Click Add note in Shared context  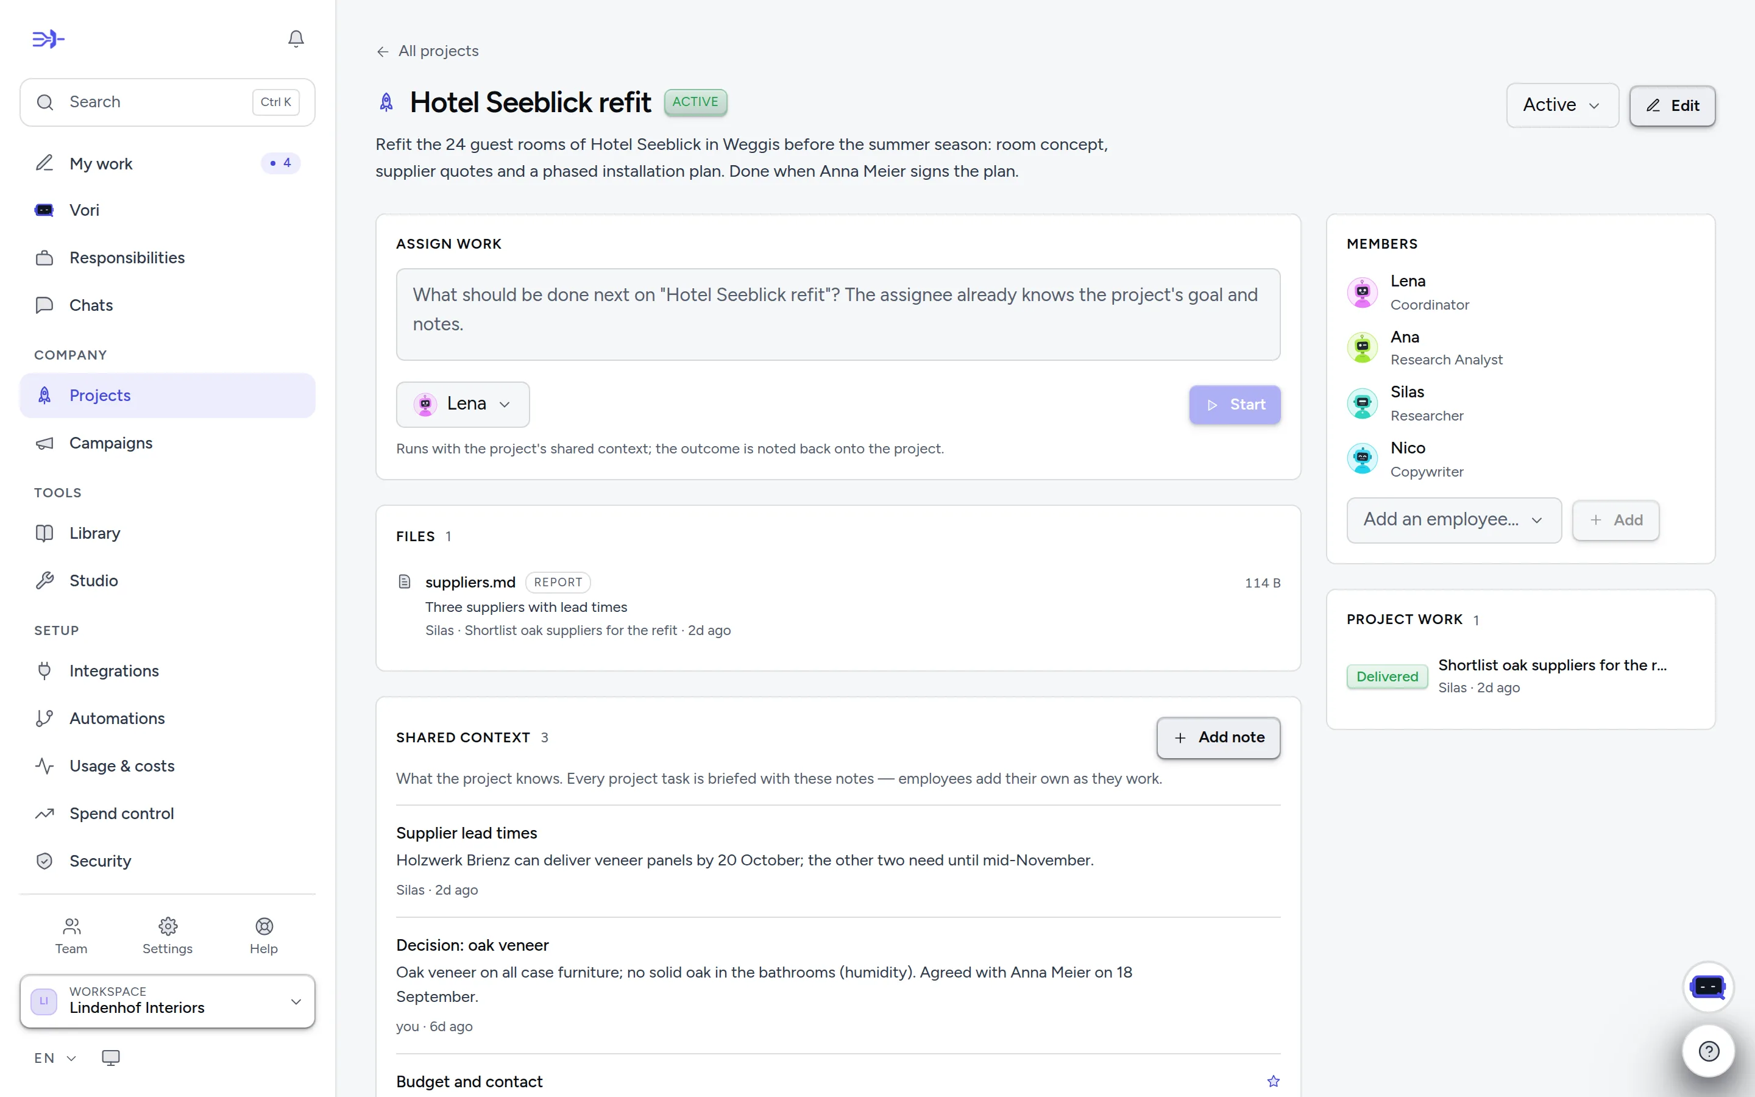coord(1218,737)
